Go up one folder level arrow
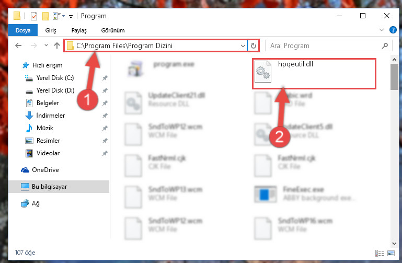 (x=57, y=45)
